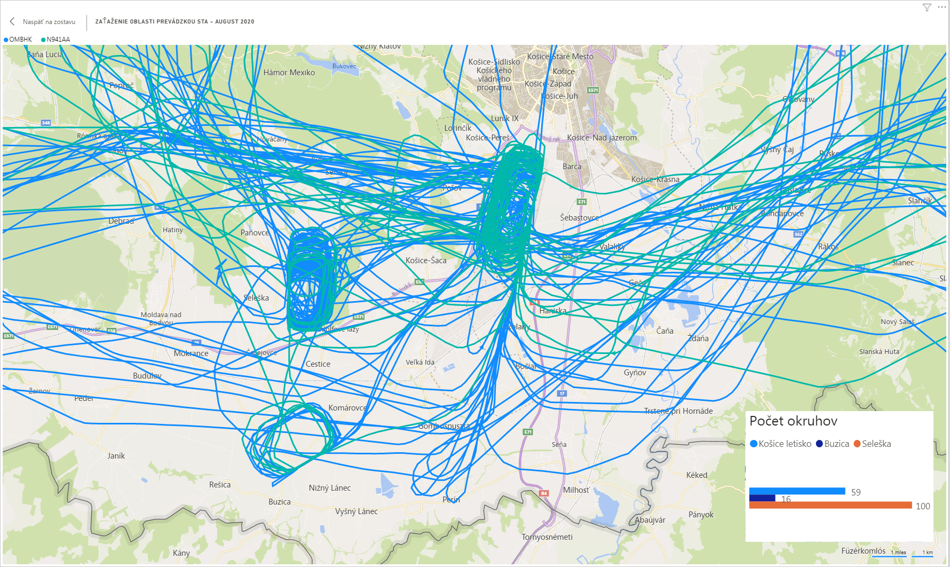The height and width of the screenshot is (567, 950).
Task: Click the dark blue Buzica bar
Action: point(762,498)
